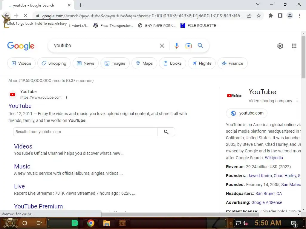Viewport: 306px width, 229px height.
Task: Click the vertical page scrollbar
Action: (304, 57)
